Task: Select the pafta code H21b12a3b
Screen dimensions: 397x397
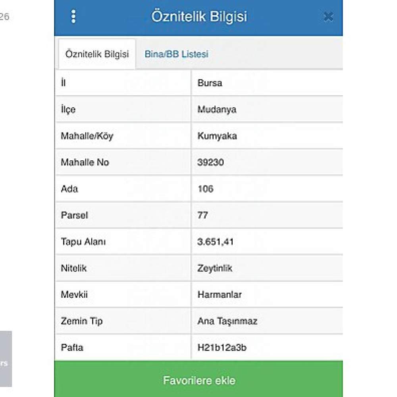Action: click(x=222, y=347)
